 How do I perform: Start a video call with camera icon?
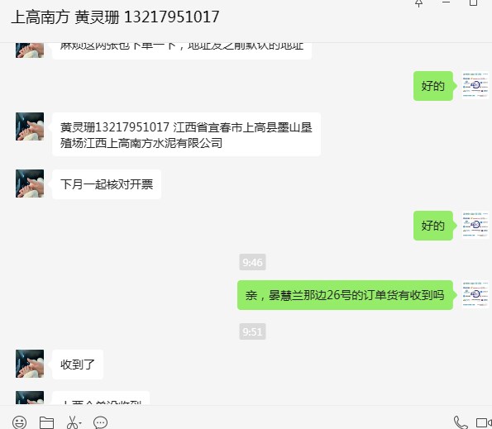pos(484,422)
